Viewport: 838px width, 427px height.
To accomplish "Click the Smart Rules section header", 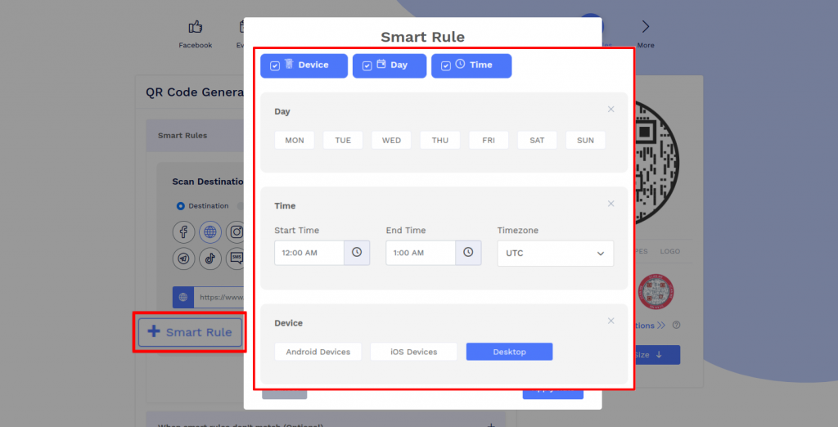I will point(195,135).
